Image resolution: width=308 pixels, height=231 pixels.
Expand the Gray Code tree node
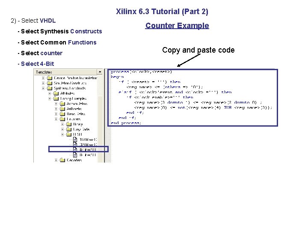[62, 129]
